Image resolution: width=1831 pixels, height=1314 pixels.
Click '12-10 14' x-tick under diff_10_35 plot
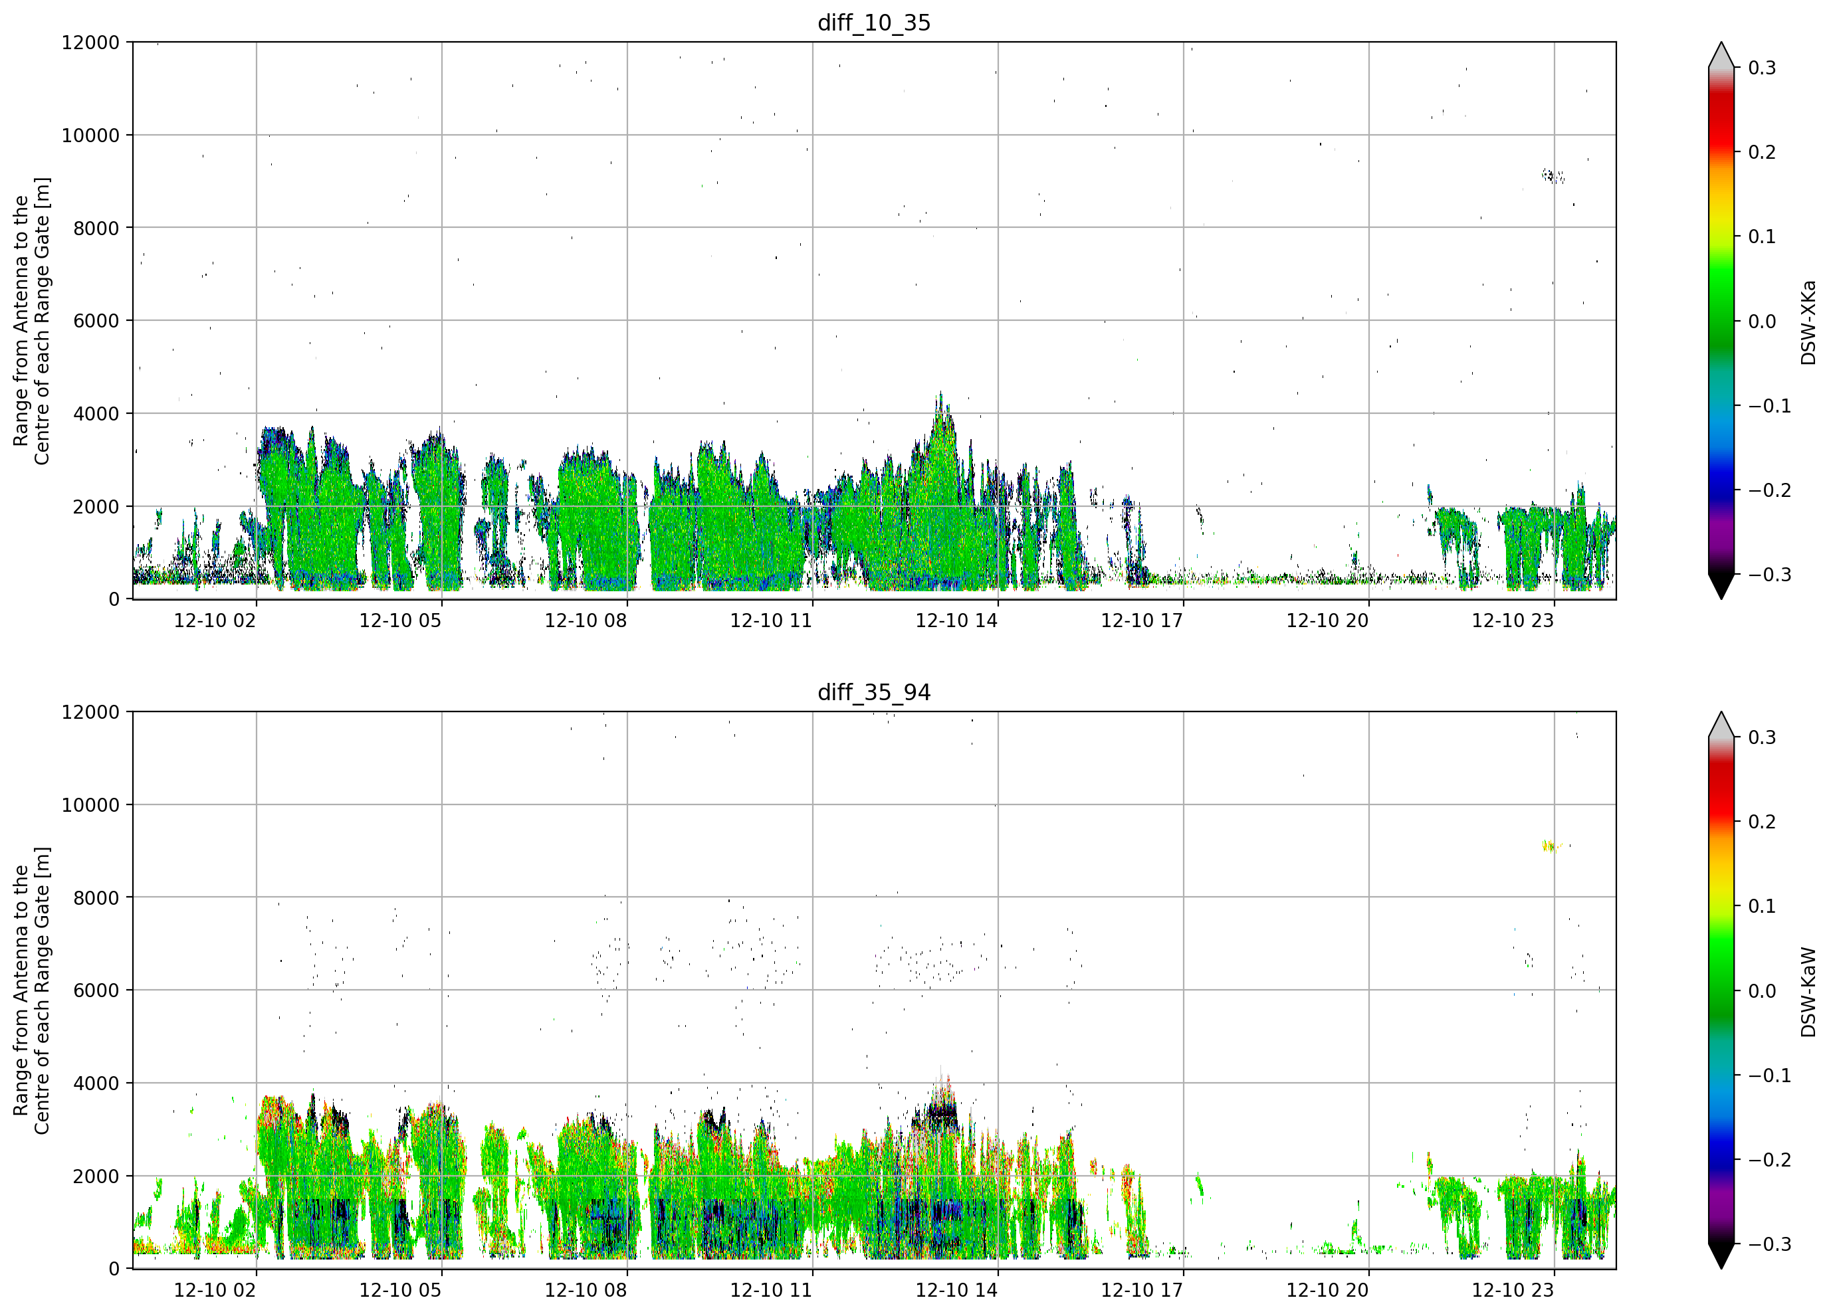pyautogui.click(x=956, y=620)
